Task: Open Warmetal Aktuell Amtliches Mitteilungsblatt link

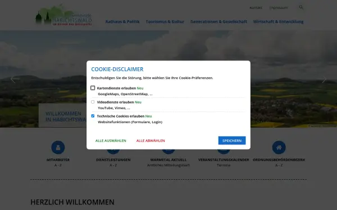Action: click(x=168, y=162)
